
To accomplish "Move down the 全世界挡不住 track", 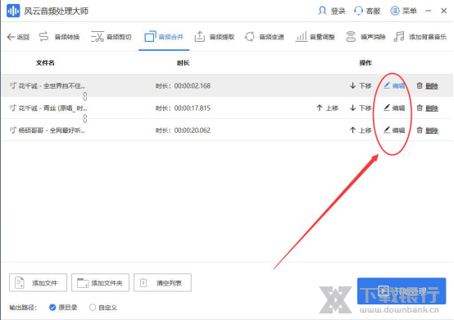I will point(361,86).
